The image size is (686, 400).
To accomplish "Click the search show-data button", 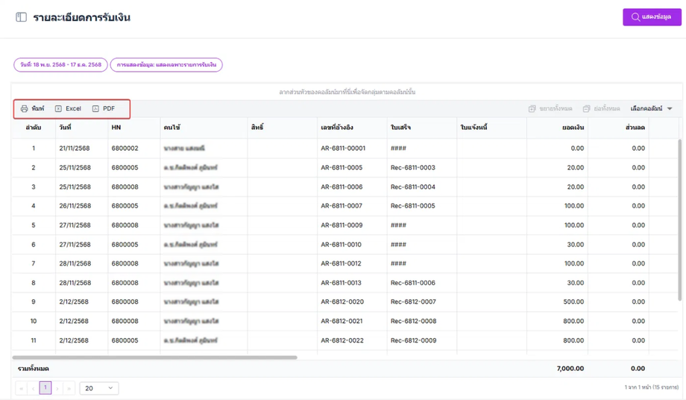I will click(x=652, y=17).
